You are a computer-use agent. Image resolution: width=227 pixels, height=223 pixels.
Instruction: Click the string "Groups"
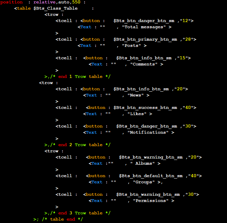point(144,182)
